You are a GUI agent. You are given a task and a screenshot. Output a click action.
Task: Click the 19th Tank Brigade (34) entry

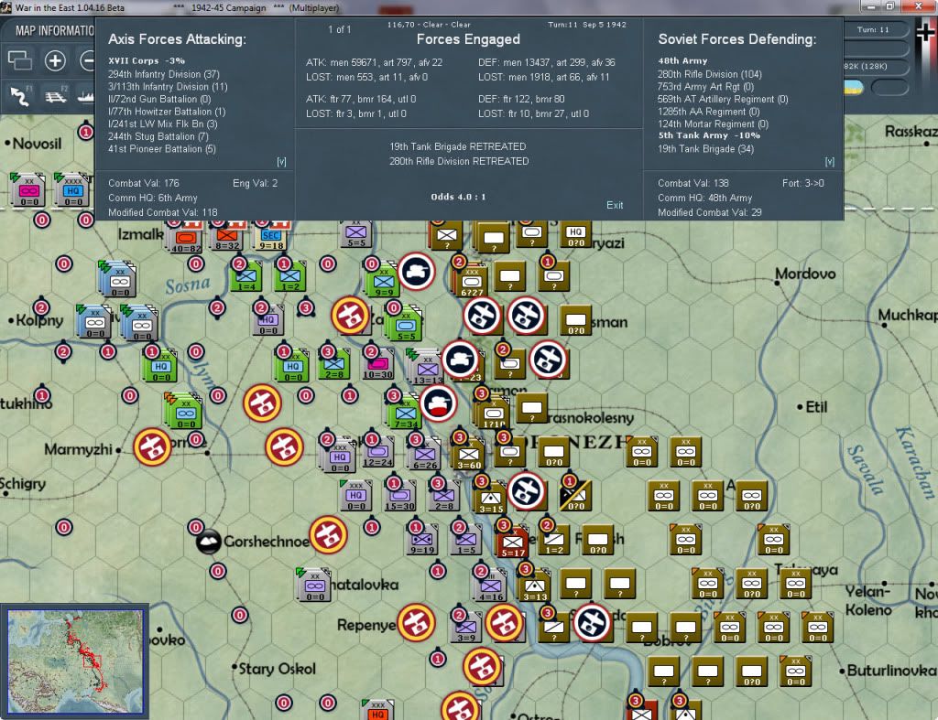706,149
